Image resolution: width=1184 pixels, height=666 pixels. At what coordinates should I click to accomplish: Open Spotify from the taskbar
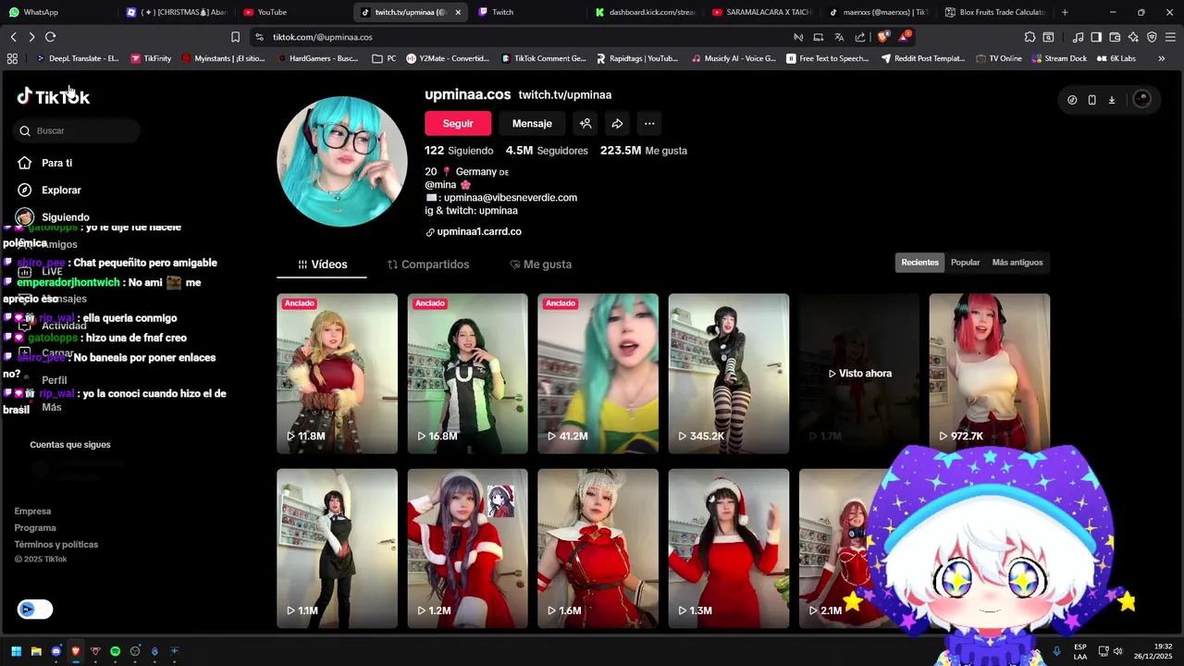(x=115, y=651)
